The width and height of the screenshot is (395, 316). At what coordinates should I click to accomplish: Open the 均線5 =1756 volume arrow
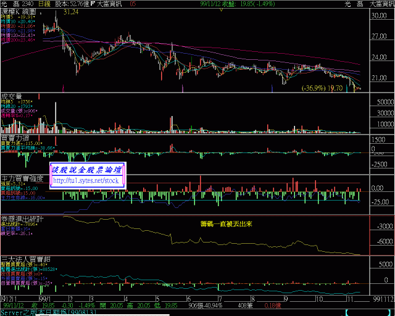[31, 102]
